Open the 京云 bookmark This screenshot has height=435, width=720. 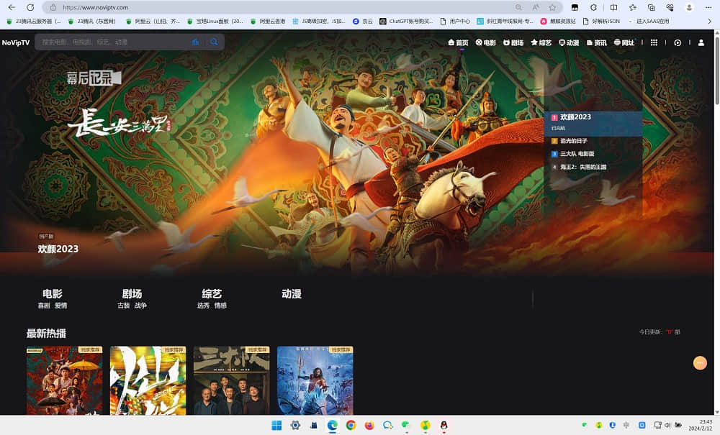click(x=363, y=21)
